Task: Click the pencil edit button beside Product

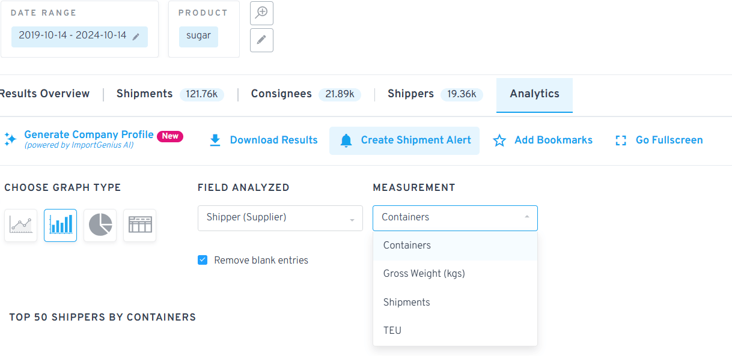Action: click(x=261, y=40)
